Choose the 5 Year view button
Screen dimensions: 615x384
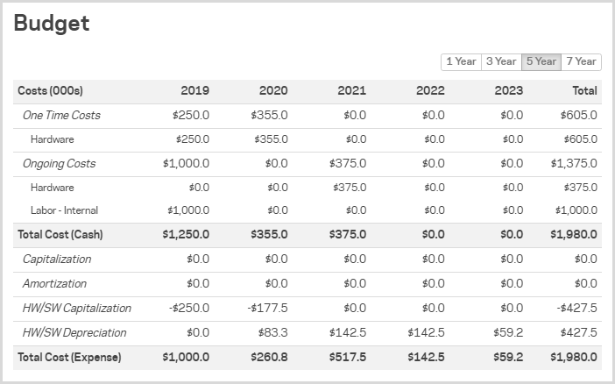pos(541,61)
